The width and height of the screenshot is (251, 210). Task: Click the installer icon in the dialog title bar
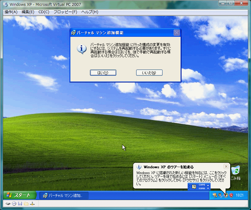[73, 33]
